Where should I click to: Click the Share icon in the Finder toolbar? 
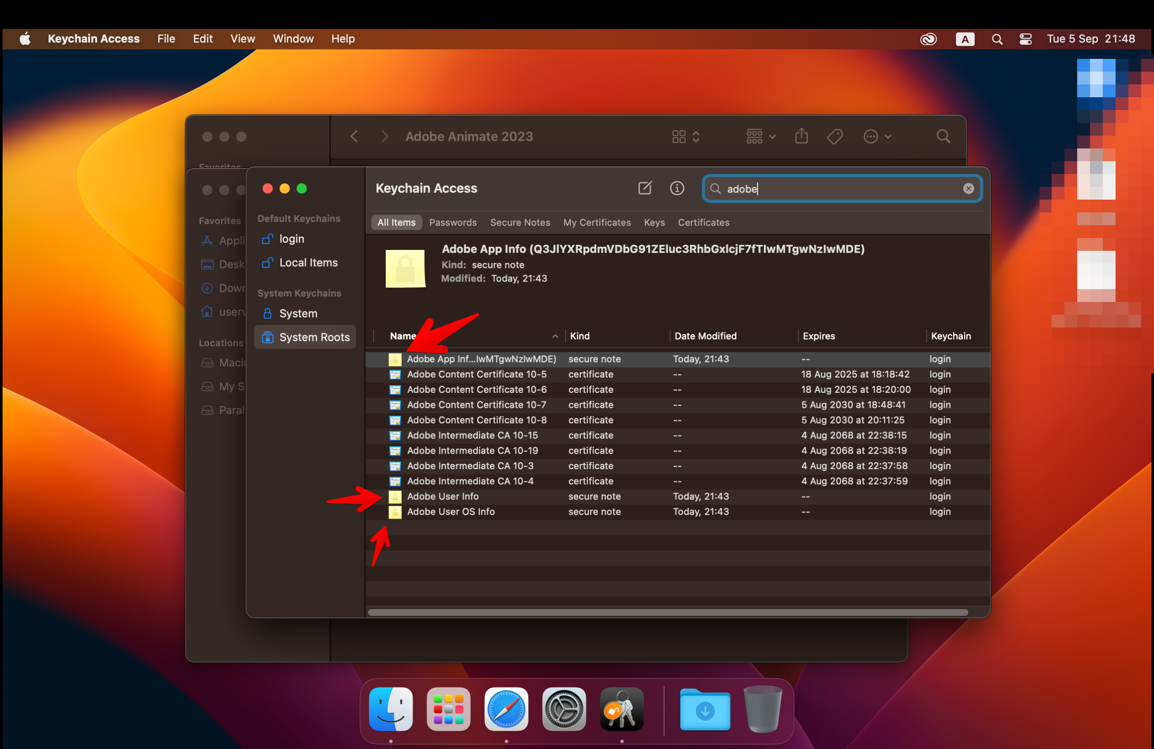click(801, 136)
